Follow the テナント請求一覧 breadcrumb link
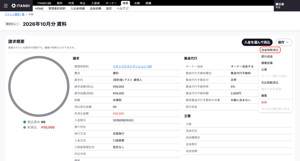The image size is (300, 161). (15, 14)
